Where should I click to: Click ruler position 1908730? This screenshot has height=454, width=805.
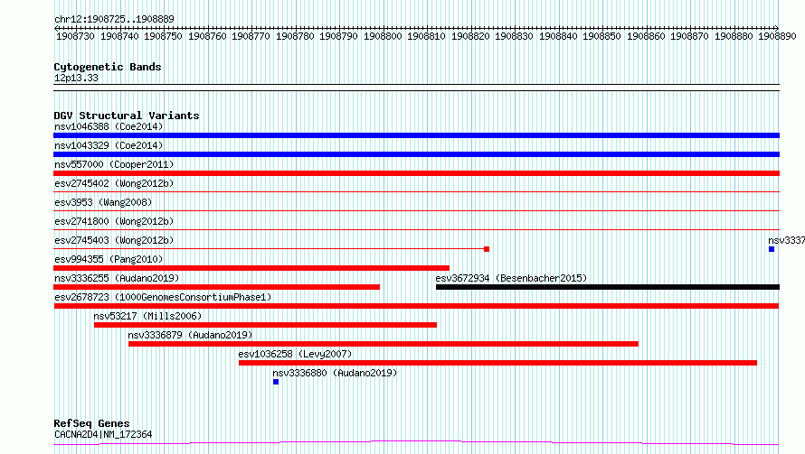(75, 36)
